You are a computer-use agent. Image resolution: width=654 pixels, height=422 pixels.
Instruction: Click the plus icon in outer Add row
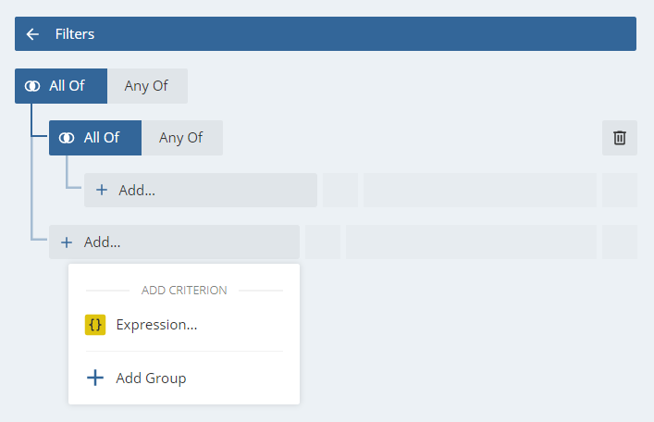click(x=67, y=242)
